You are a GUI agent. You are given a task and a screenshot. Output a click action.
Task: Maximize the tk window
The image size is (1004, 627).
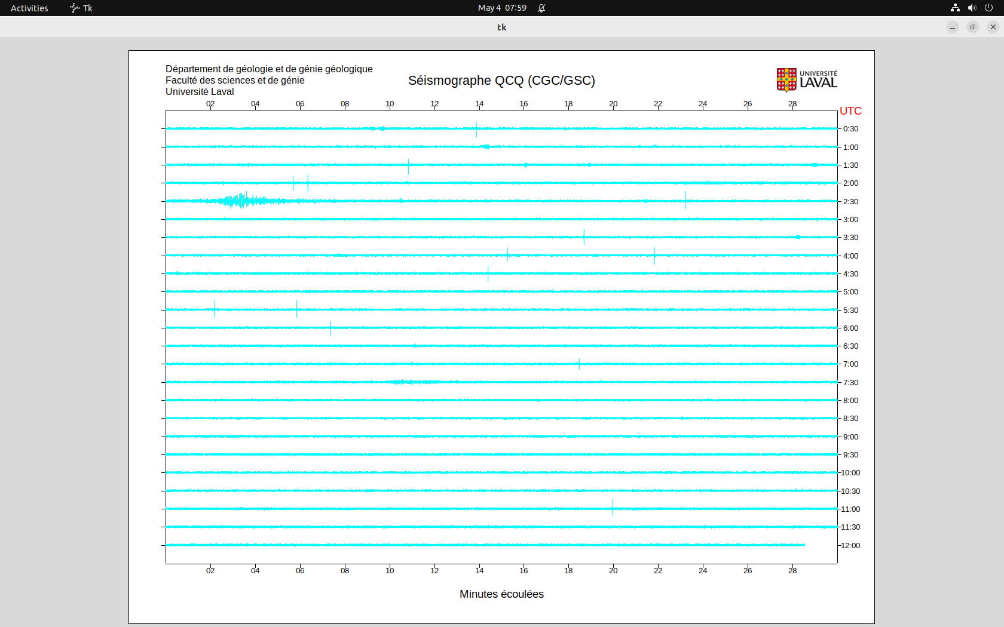coord(973,27)
